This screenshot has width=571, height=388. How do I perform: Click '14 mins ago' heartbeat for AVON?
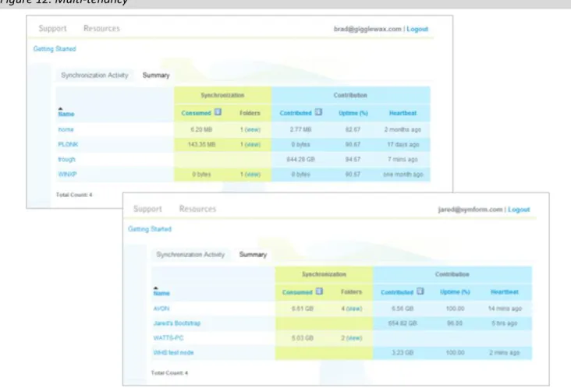(x=505, y=309)
